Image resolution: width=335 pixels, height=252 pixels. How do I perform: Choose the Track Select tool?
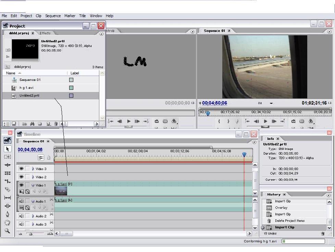(8, 157)
